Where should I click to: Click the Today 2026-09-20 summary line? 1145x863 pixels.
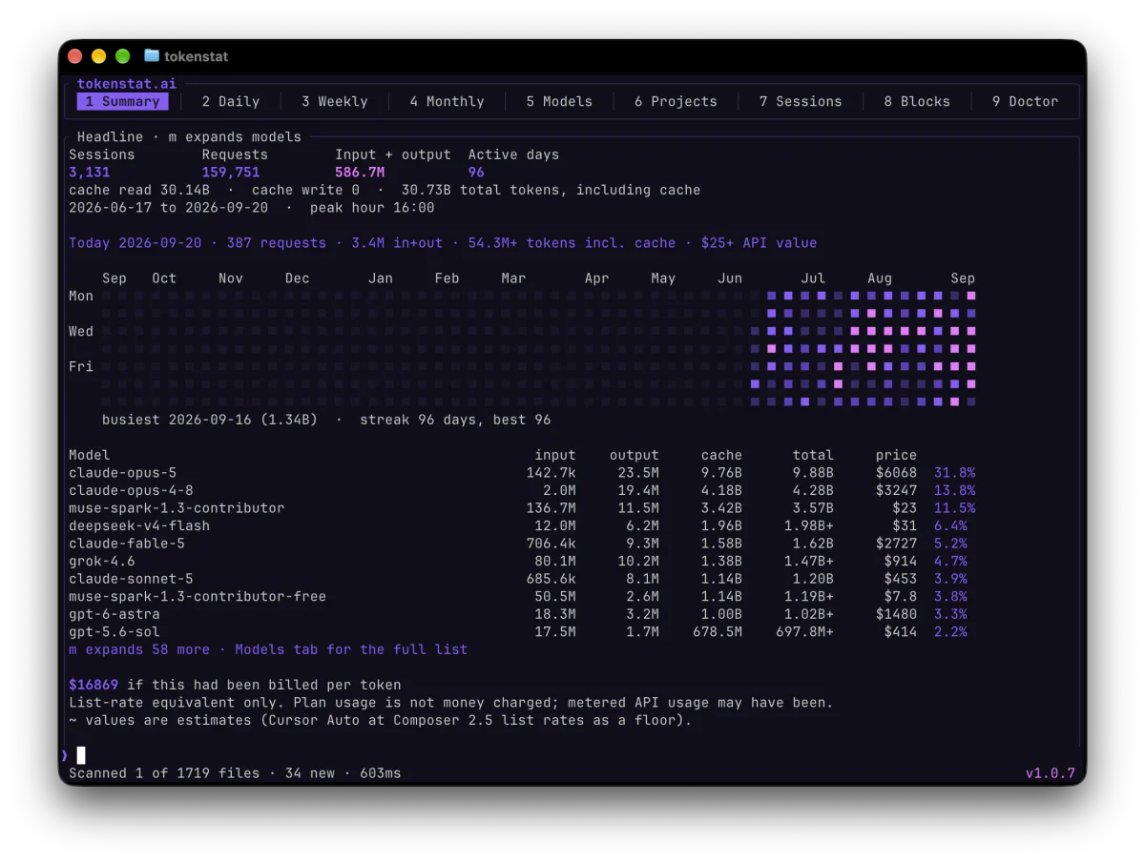click(443, 243)
